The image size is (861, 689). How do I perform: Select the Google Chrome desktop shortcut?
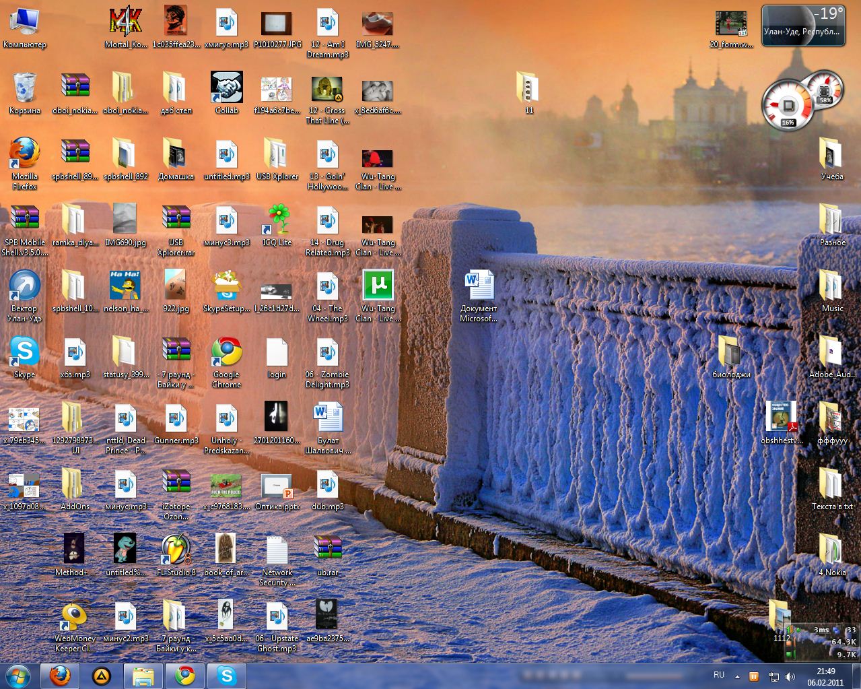click(226, 352)
